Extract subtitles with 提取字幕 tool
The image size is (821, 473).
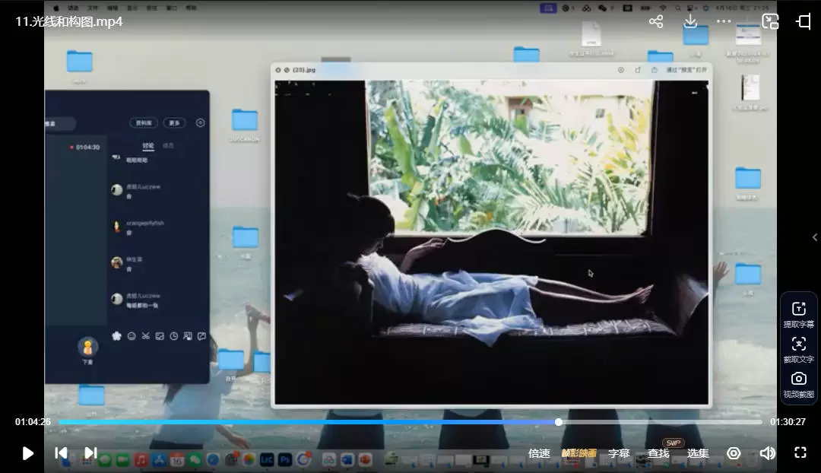point(799,314)
